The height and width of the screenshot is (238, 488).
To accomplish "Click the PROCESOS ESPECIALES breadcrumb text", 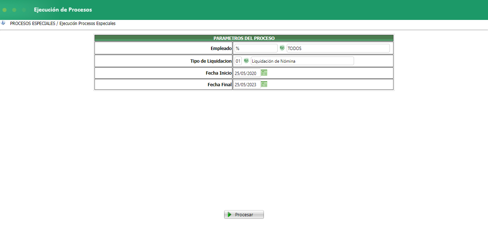I will [x=33, y=24].
